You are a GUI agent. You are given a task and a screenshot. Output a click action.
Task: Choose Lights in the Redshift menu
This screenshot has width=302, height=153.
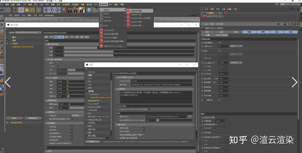[x=106, y=13]
